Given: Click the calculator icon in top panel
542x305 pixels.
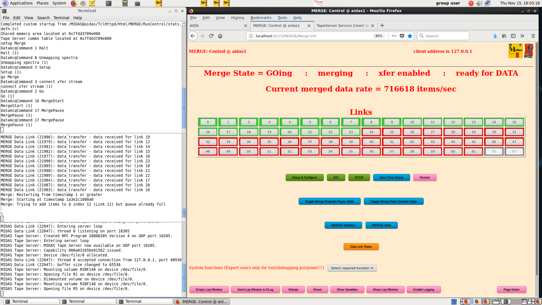Looking at the screenshot, I should pyautogui.click(x=125, y=3).
